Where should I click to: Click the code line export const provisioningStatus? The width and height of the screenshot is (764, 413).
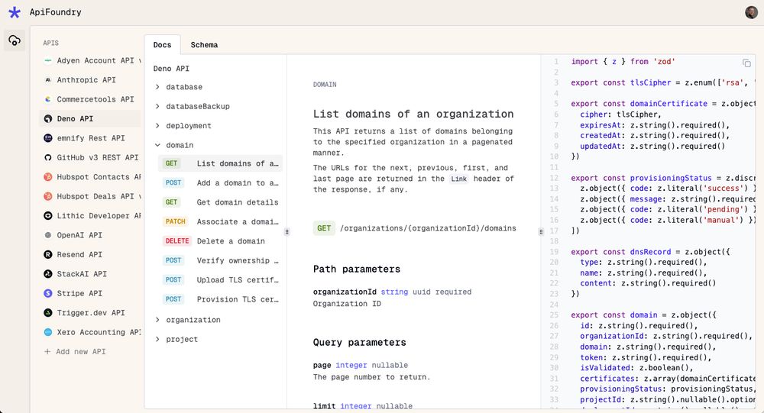pyautogui.click(x=663, y=178)
